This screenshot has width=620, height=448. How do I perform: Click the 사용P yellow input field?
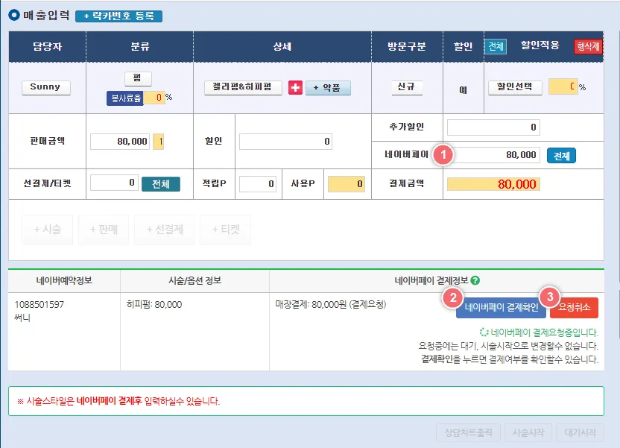point(347,184)
